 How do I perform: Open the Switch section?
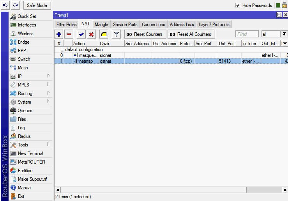[31, 59]
